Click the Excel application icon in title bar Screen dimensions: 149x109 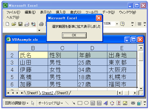(x=5, y=5)
